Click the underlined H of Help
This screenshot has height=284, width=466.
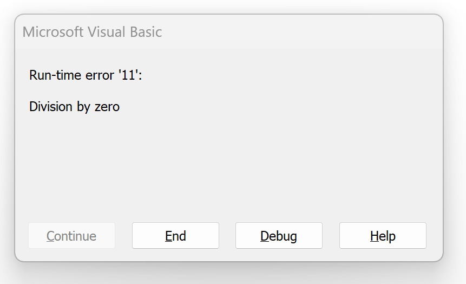tap(374, 236)
